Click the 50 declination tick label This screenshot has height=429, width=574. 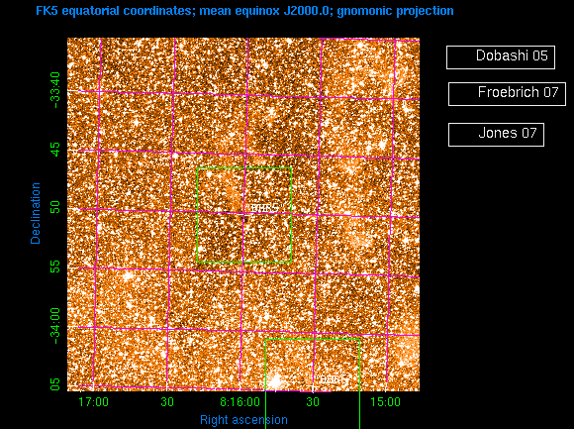point(54,208)
